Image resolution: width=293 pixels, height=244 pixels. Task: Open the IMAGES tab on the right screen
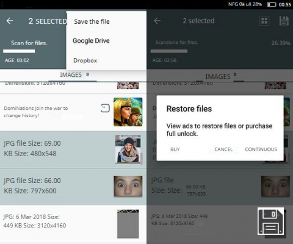pyautogui.click(x=221, y=76)
